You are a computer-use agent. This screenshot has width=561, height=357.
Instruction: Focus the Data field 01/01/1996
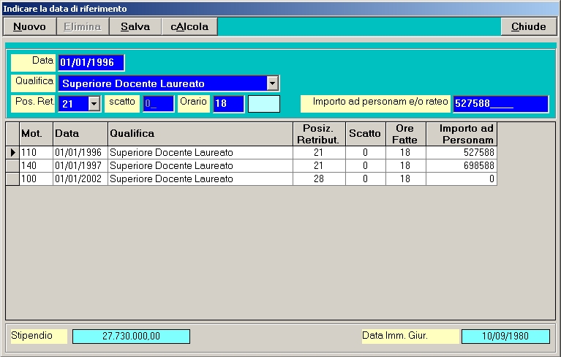point(91,63)
